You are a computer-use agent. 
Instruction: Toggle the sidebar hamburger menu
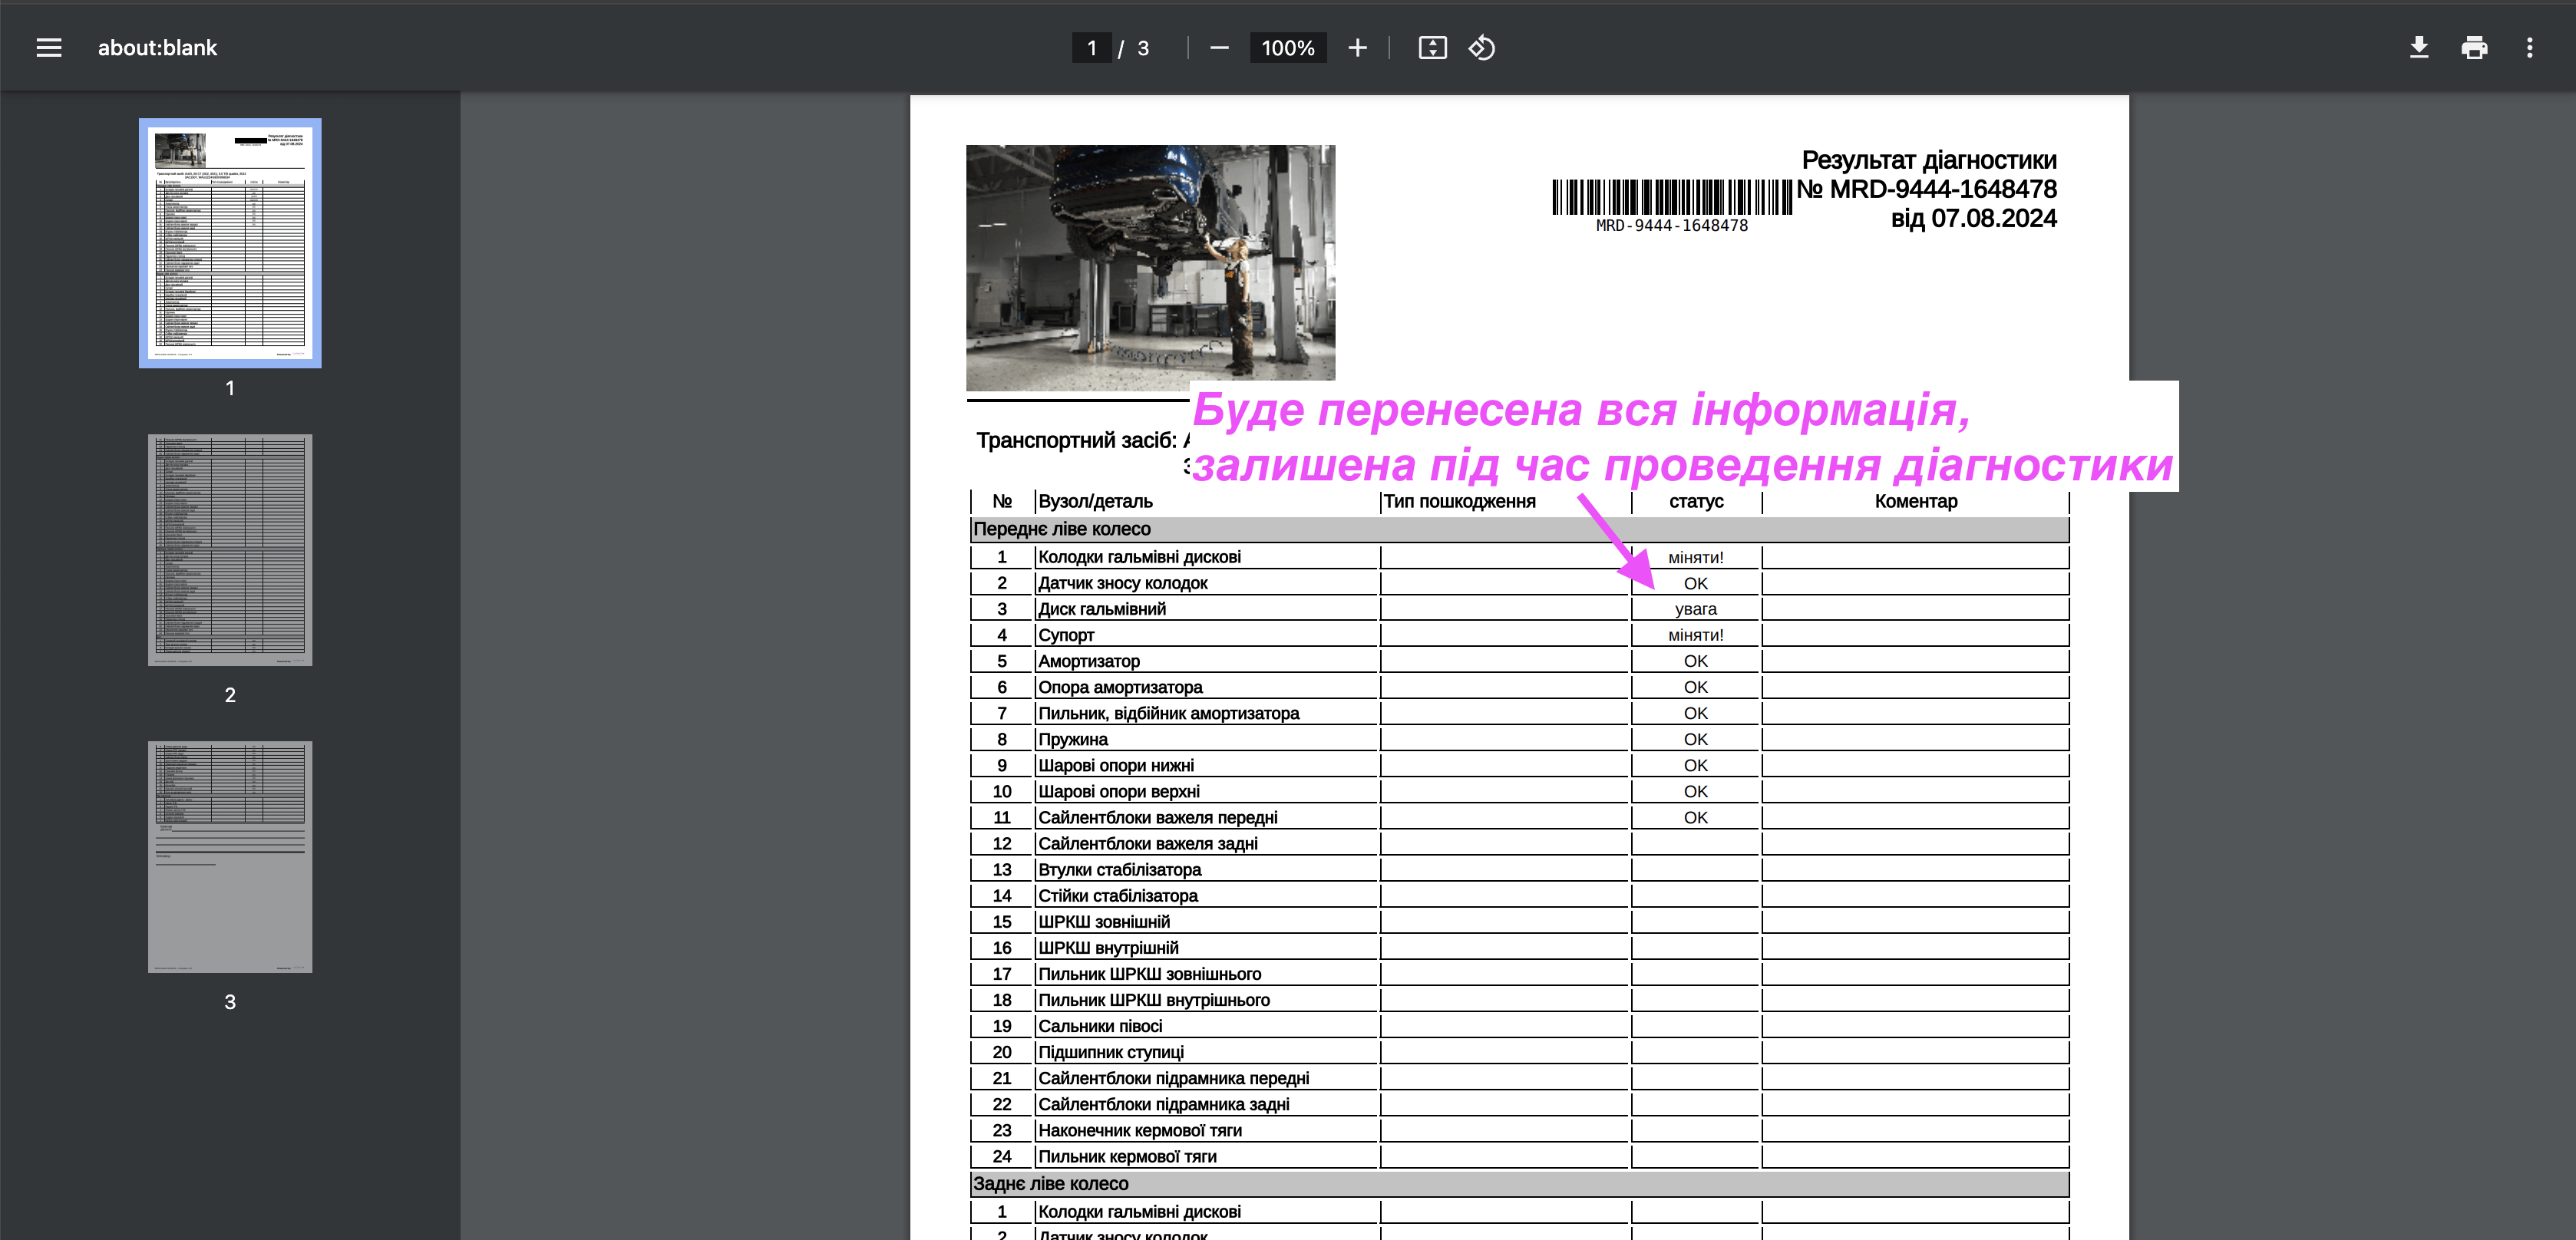tap(48, 48)
